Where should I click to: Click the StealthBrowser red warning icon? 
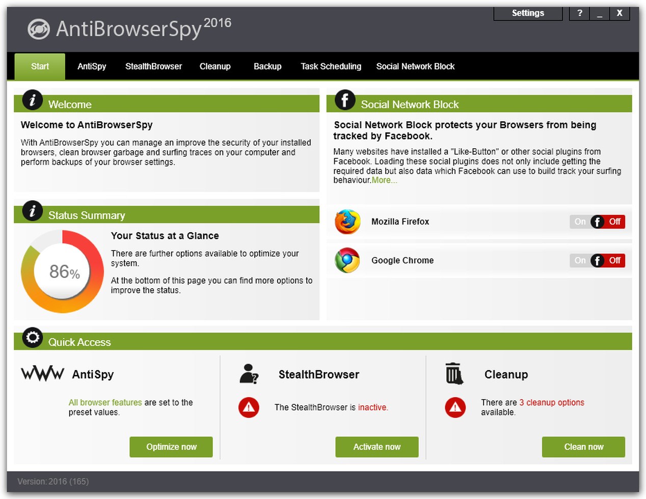click(249, 407)
